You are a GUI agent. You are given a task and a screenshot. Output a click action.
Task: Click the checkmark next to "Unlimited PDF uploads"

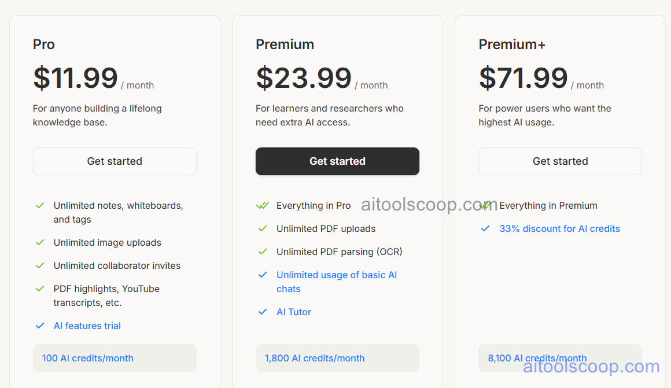pyautogui.click(x=263, y=229)
